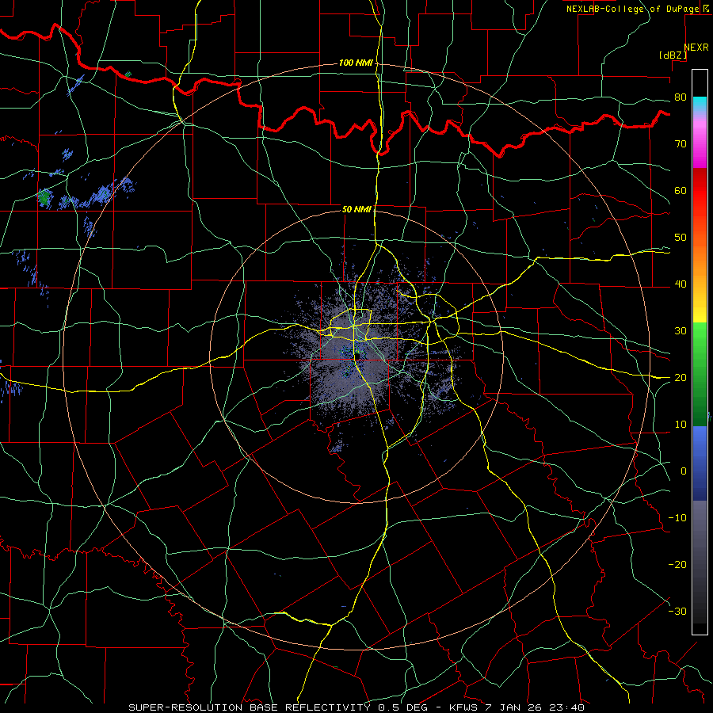Click the 10 value on dBZ scale
The image size is (713, 713).
click(x=681, y=425)
